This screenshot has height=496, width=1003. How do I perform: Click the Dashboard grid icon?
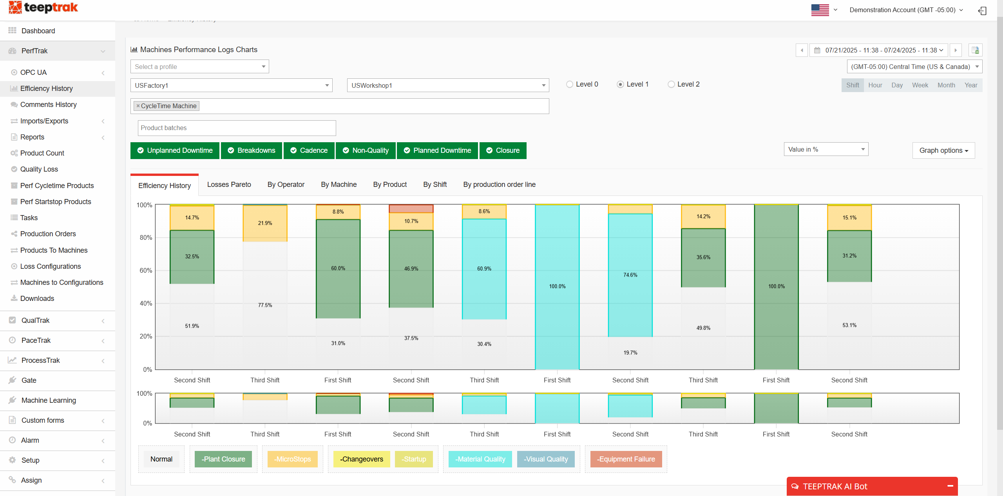point(13,31)
